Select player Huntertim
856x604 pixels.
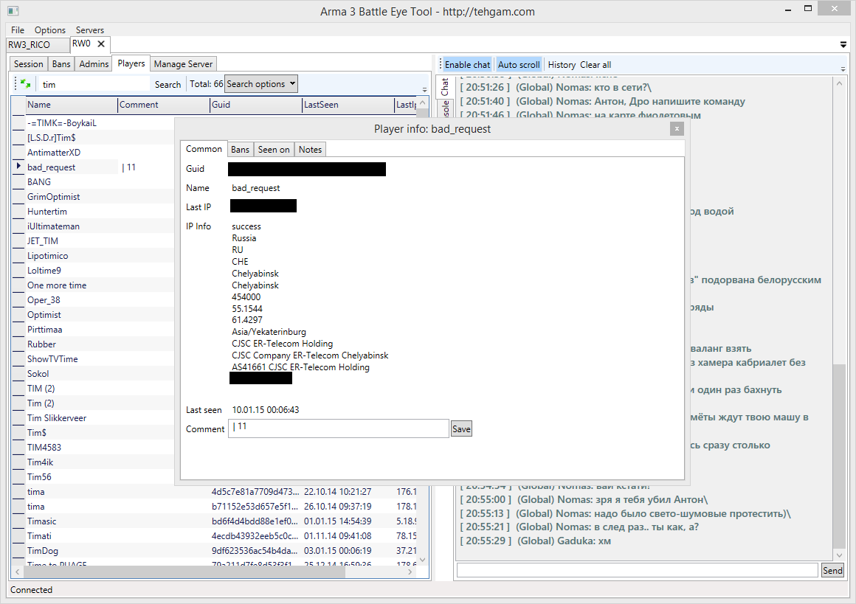click(x=47, y=211)
